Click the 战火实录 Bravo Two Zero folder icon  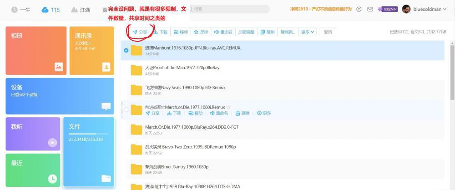pos(136,150)
